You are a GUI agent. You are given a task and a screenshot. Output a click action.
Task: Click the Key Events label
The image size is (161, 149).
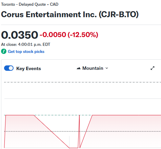click(28, 68)
